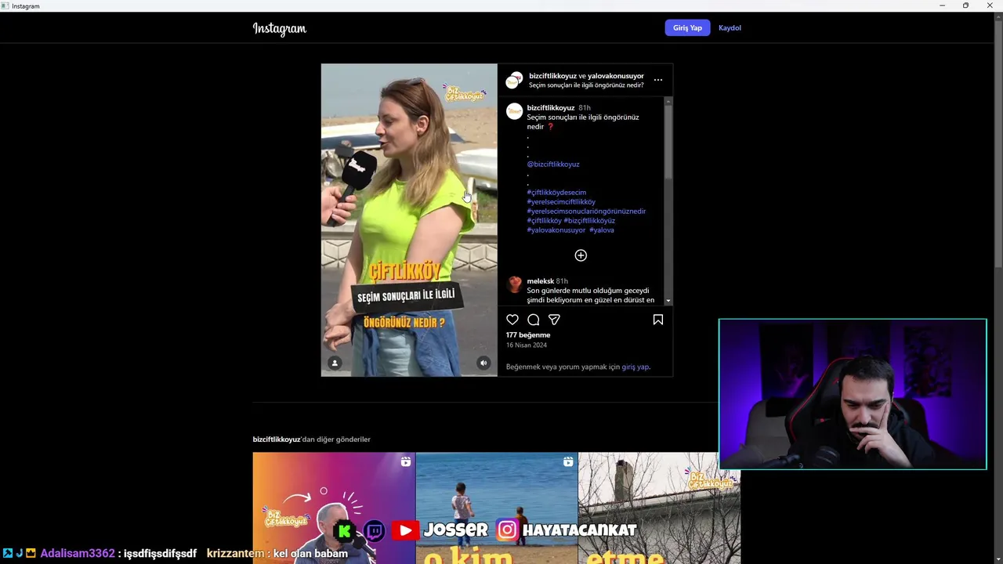Click the Giriş Yap button

(687, 28)
